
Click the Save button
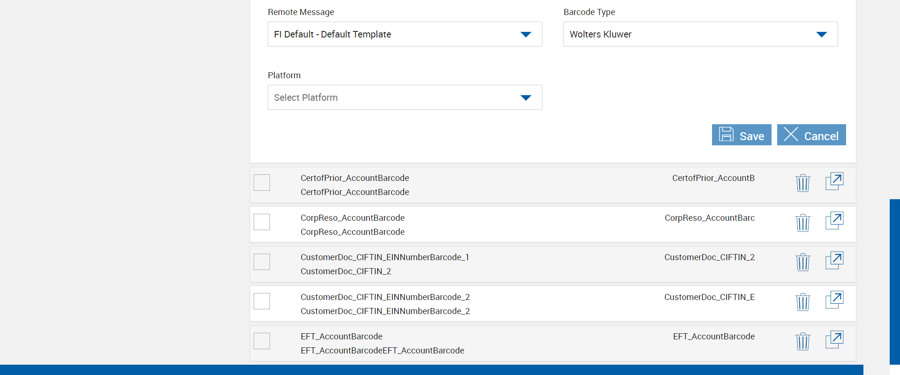click(x=741, y=135)
